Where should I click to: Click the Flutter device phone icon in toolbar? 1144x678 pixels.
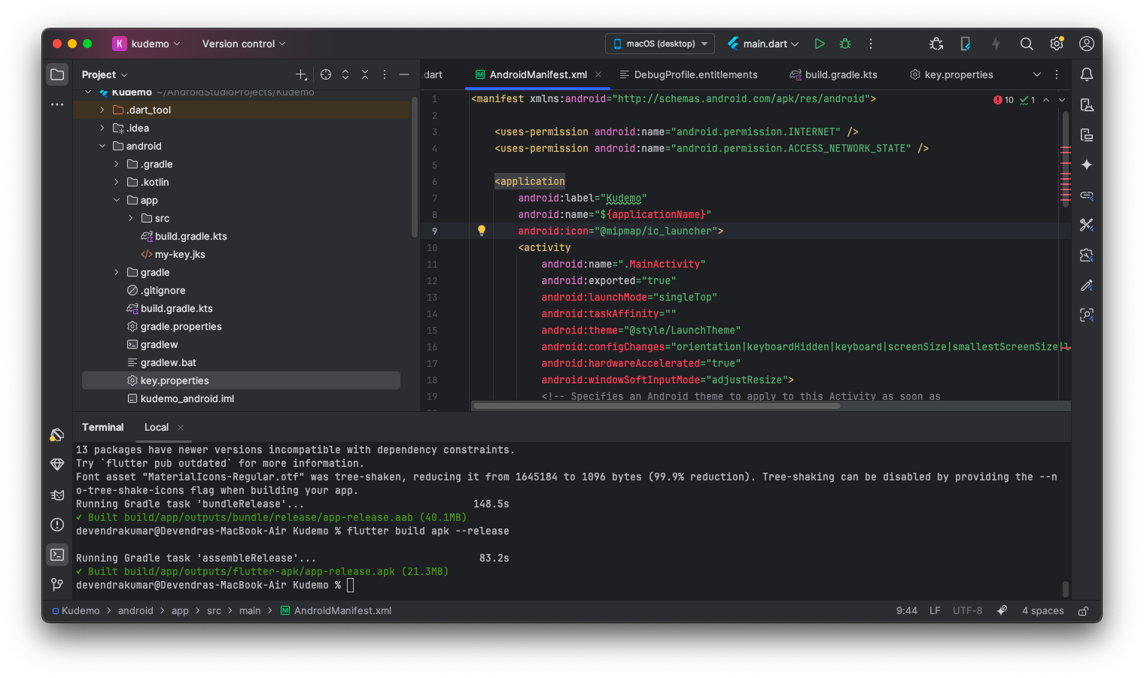[966, 44]
